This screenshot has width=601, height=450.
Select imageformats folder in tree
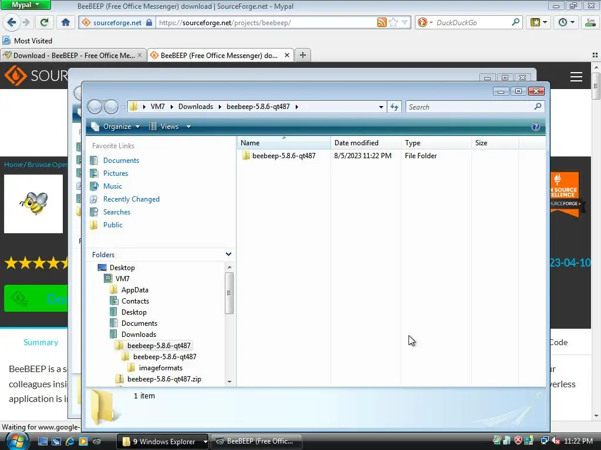coord(161,368)
